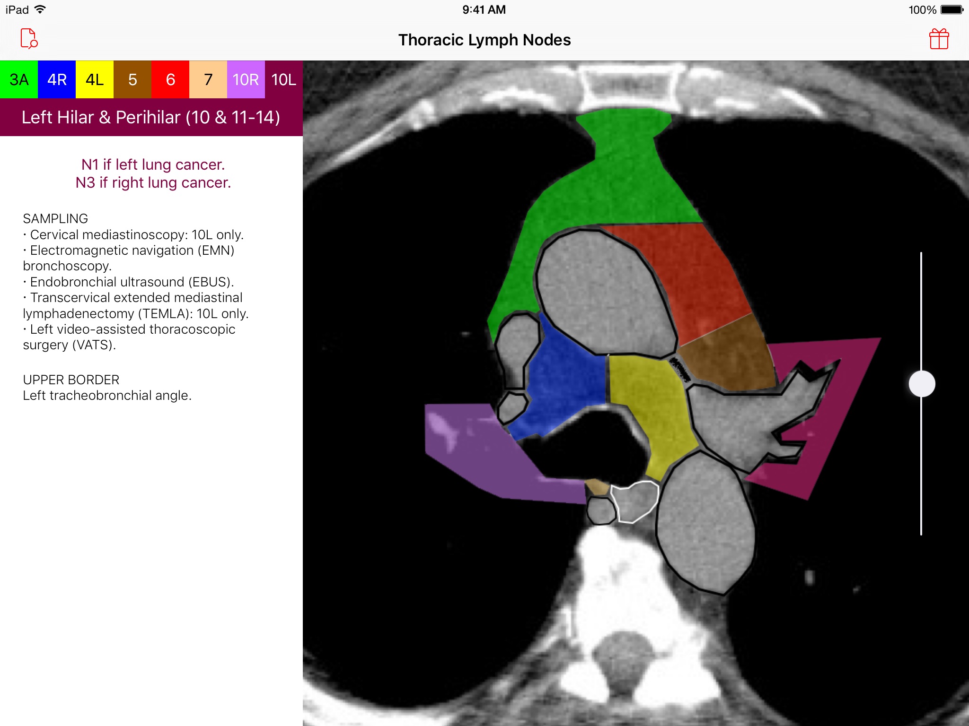
Task: Click the CT slice slider handle
Action: (x=922, y=383)
